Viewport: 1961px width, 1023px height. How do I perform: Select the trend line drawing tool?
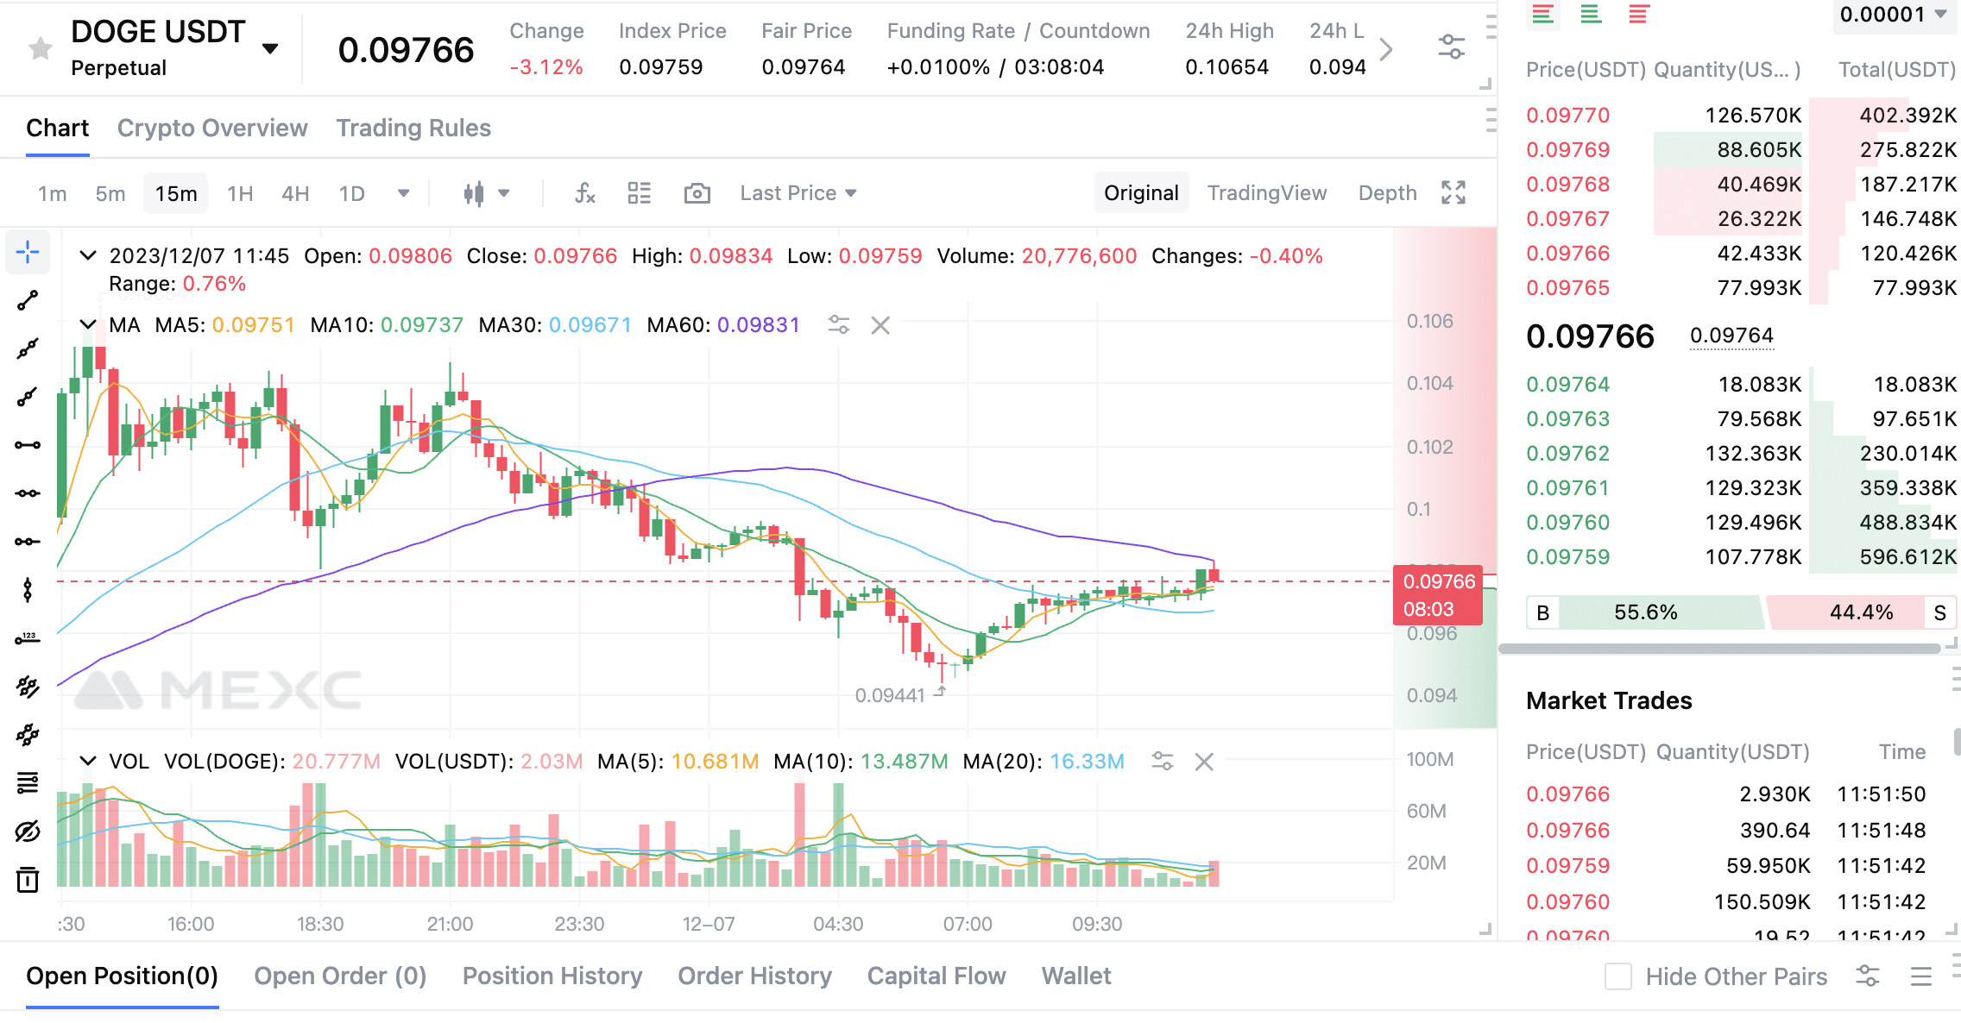pos(28,300)
